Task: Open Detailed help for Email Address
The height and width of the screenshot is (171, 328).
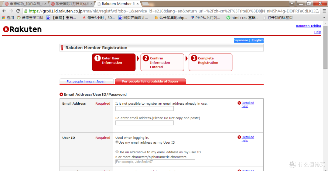Action: click(x=248, y=104)
